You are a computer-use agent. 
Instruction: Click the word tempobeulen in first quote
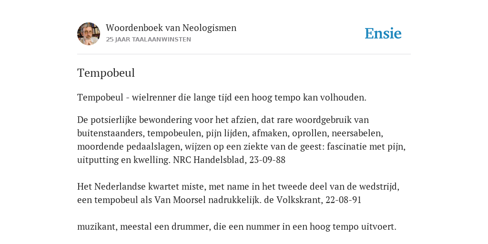175,133
